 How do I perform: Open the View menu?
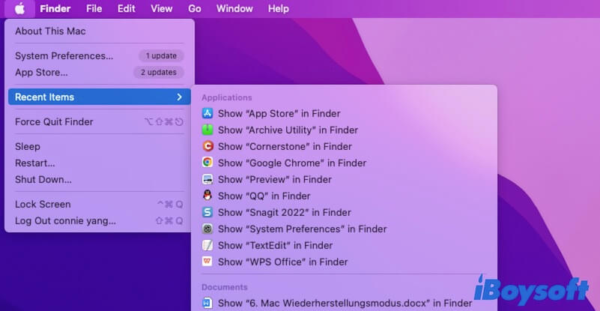(x=162, y=8)
